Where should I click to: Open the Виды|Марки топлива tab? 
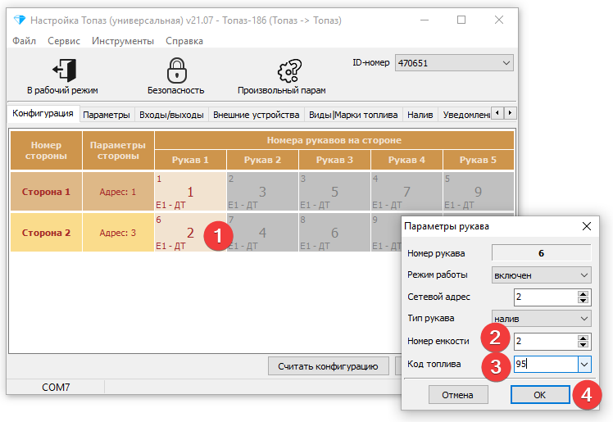tap(353, 115)
